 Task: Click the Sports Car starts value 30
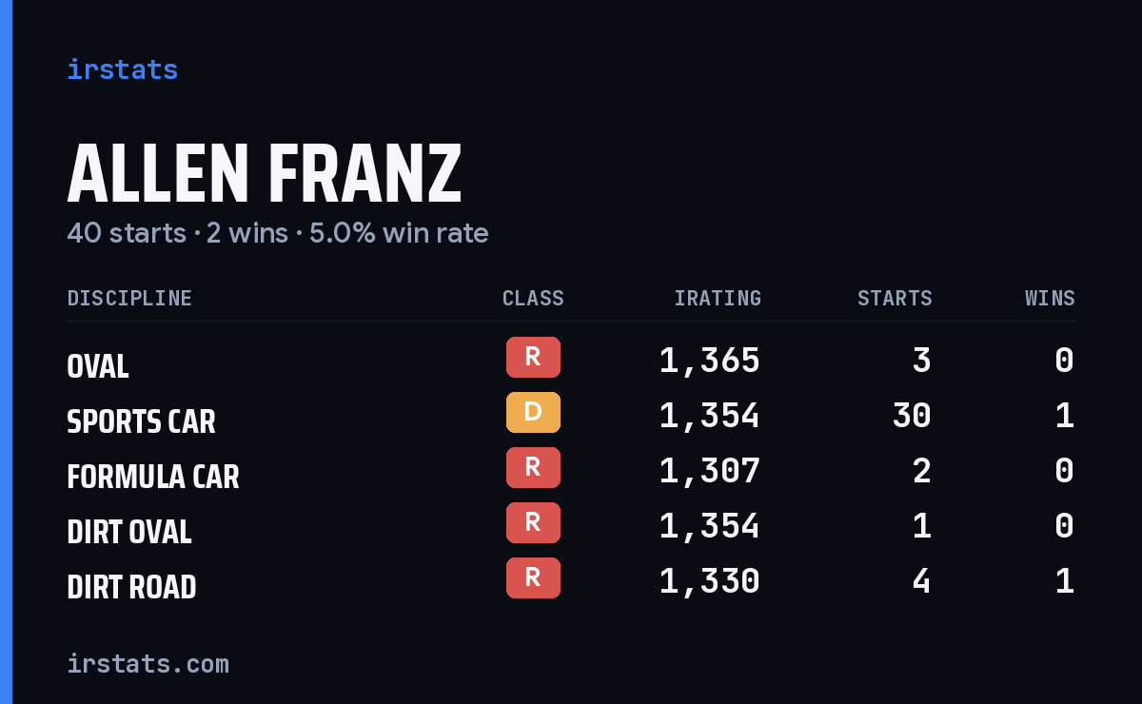click(912, 416)
